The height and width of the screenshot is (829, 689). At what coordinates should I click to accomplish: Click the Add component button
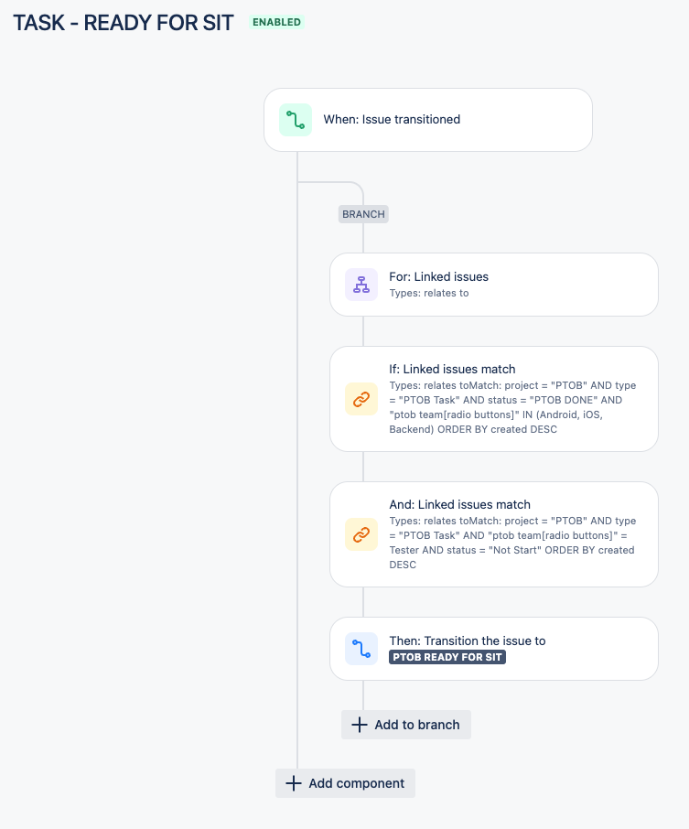click(x=345, y=783)
